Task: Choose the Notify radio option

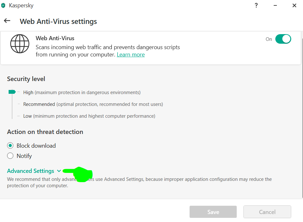Action: (10, 156)
